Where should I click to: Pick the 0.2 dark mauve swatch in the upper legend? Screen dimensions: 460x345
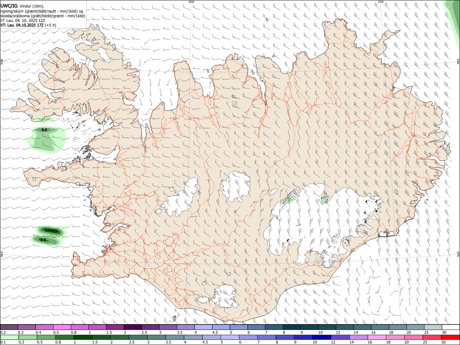9,327
